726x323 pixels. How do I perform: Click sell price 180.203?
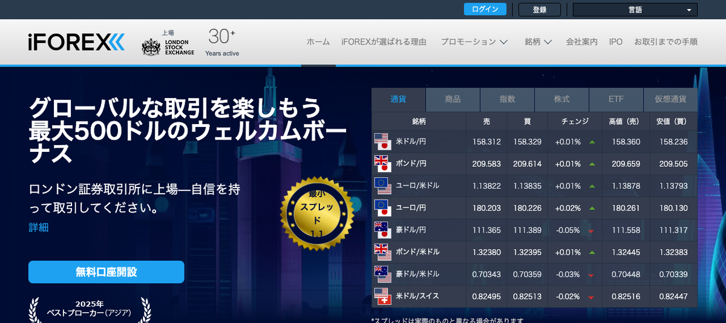[486, 208]
